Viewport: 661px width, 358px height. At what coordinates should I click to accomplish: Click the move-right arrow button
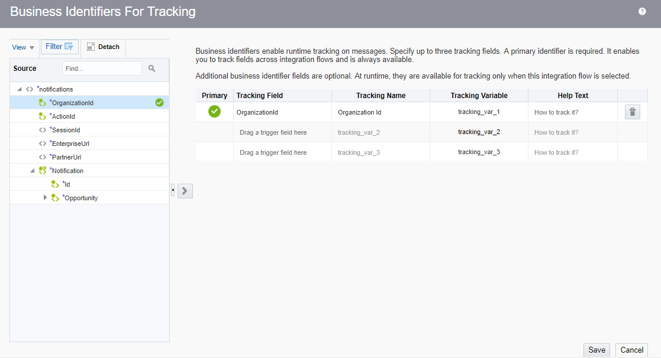pos(185,191)
